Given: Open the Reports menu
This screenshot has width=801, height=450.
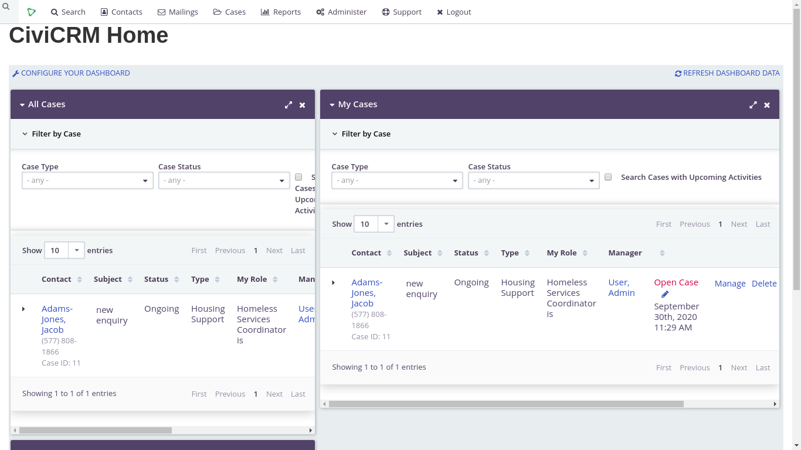Looking at the screenshot, I should click(x=281, y=12).
